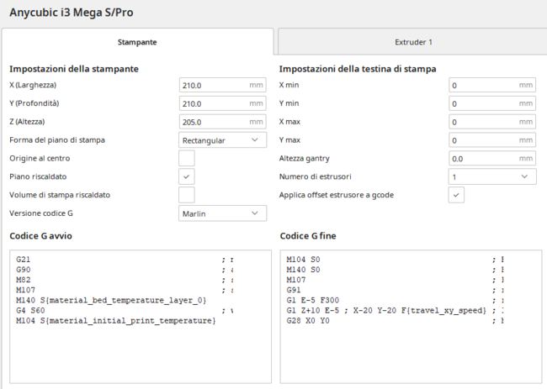This screenshot has height=389, width=547.
Task: Toggle the Origine al centro checkbox
Action: tap(187, 158)
